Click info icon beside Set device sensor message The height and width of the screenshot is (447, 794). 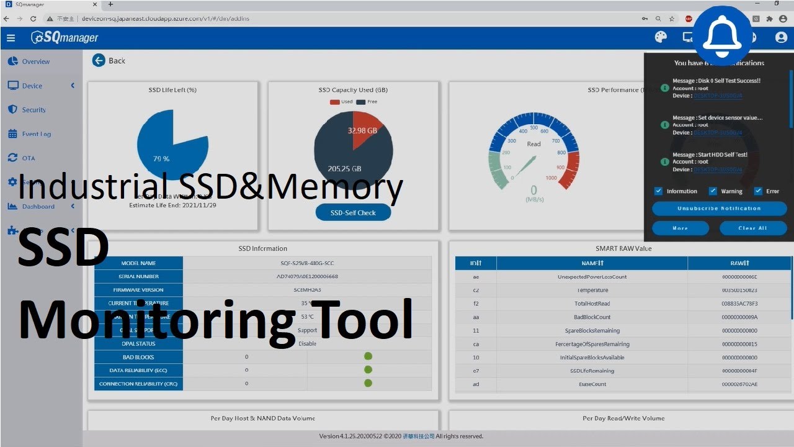click(664, 125)
